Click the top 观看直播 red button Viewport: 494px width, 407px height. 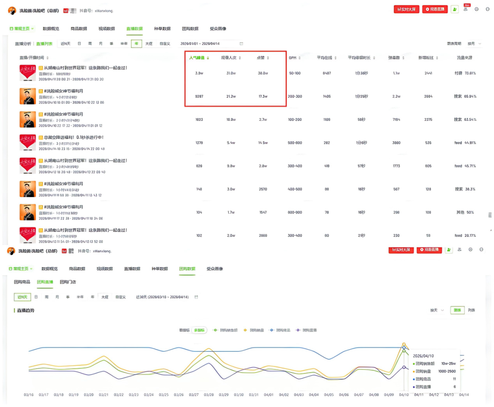point(435,9)
